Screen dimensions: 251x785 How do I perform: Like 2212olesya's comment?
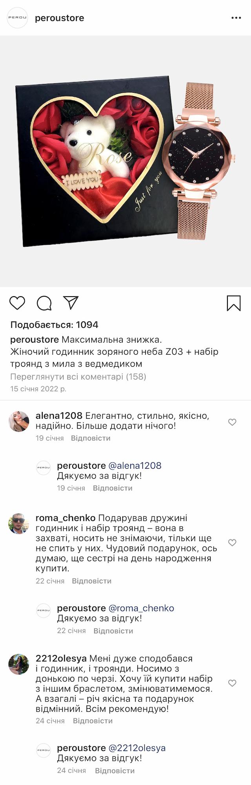(232, 683)
